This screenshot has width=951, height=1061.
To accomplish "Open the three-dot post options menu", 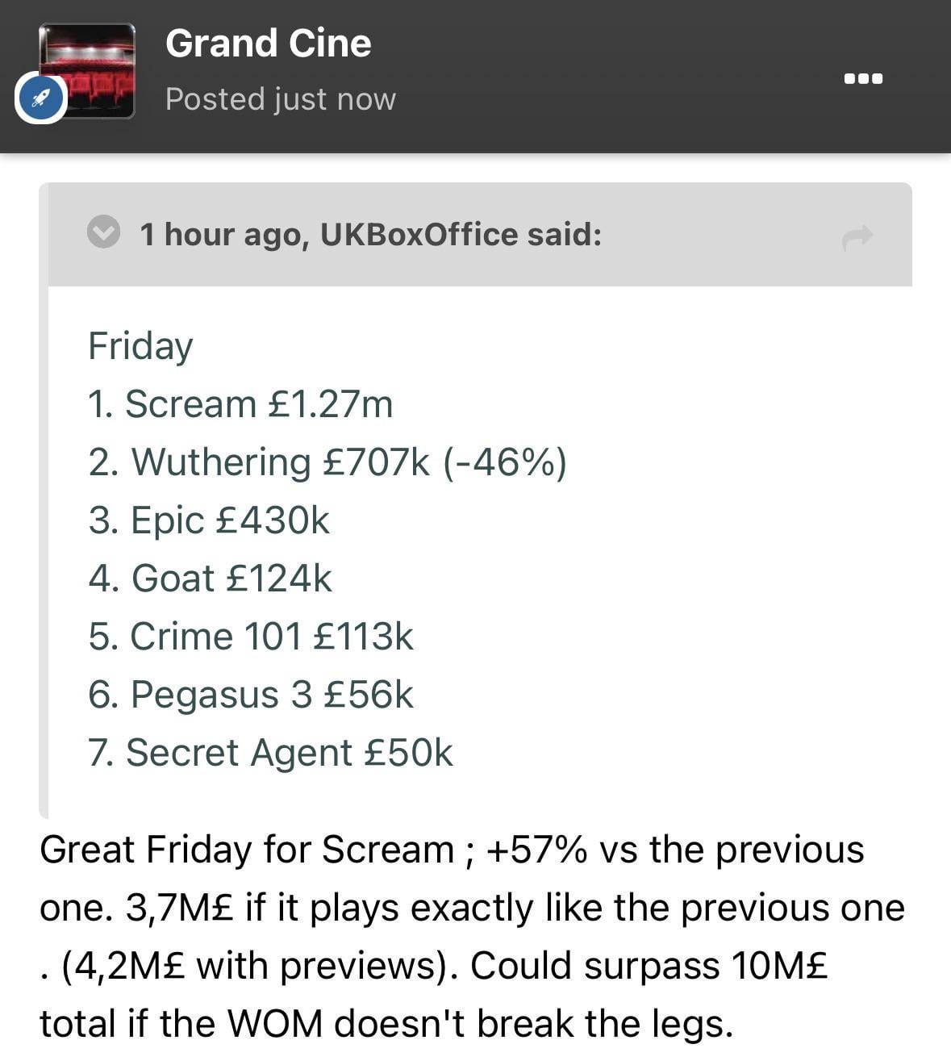I will point(862,79).
